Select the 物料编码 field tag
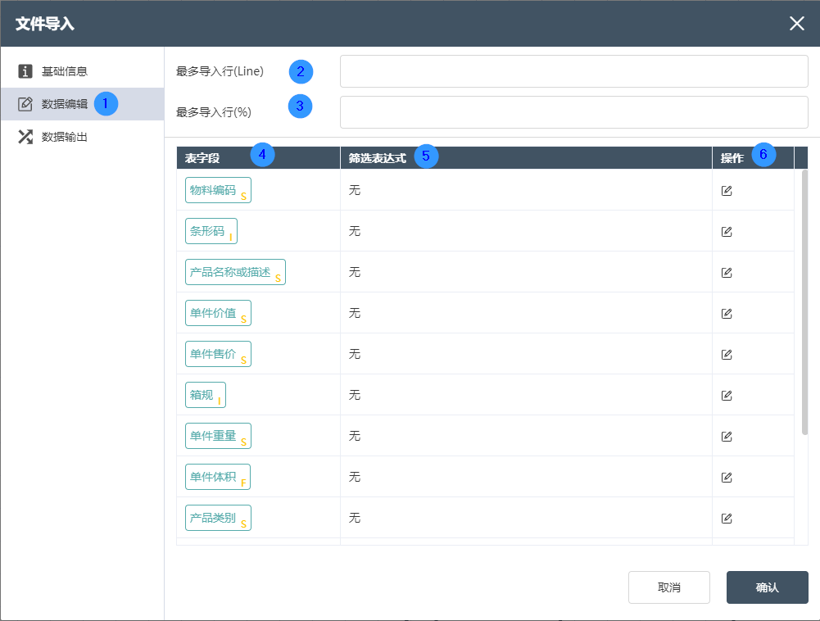This screenshot has height=621, width=820. [218, 190]
